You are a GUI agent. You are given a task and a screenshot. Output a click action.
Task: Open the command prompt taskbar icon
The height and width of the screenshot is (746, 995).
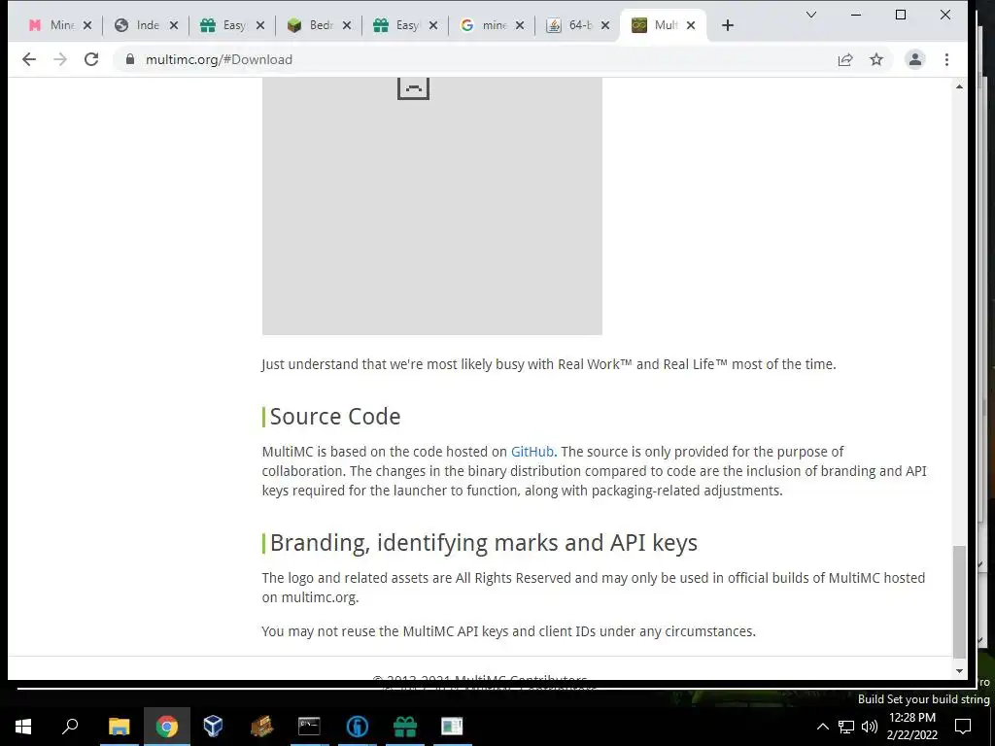click(309, 727)
